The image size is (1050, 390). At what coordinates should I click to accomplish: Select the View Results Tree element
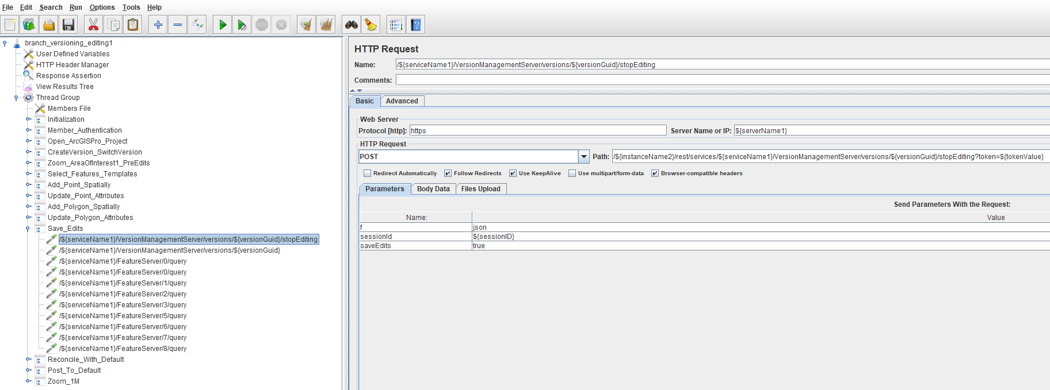pyautogui.click(x=65, y=87)
